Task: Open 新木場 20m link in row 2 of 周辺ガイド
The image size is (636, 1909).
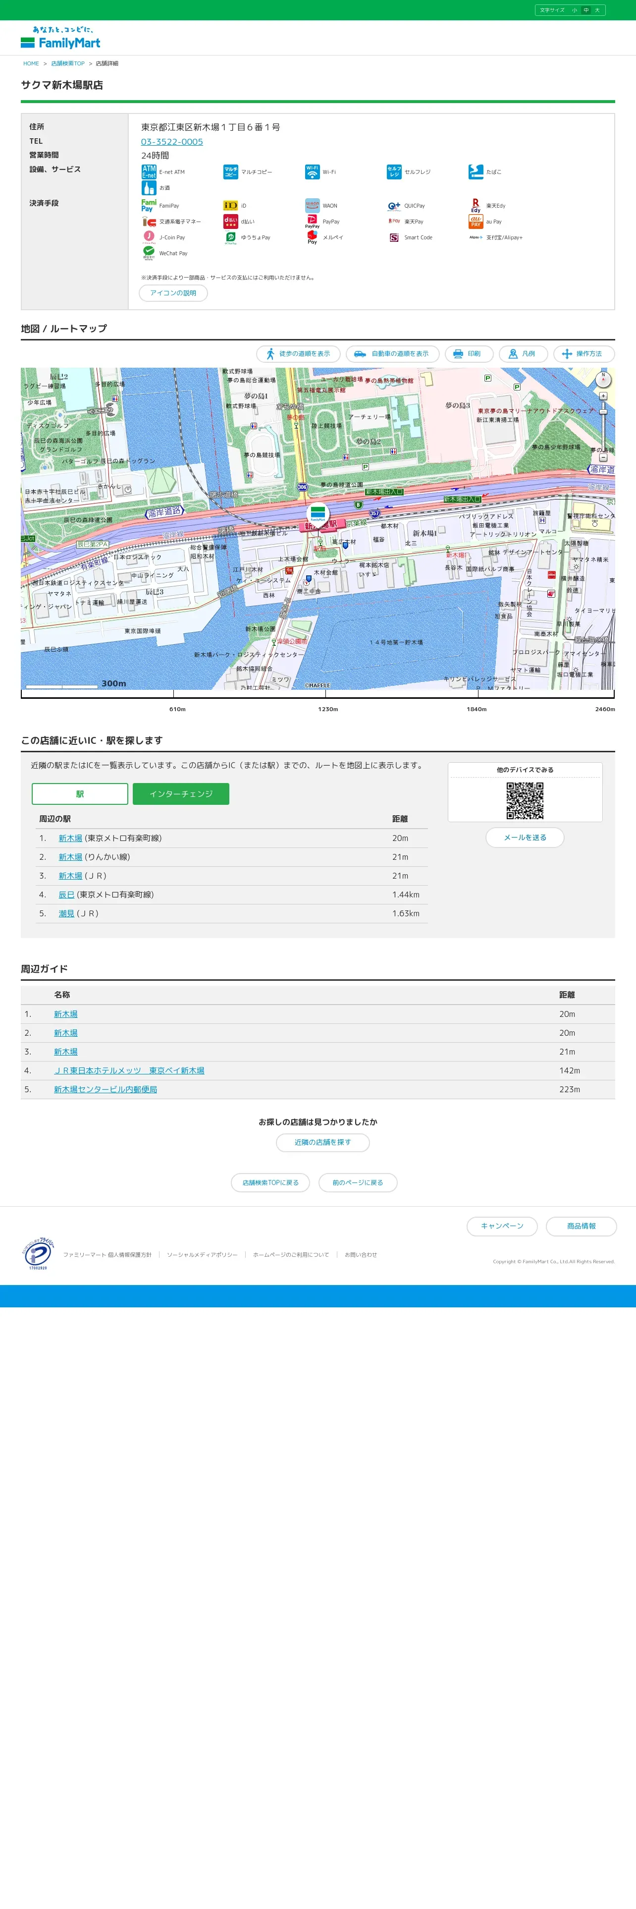Action: tap(66, 1033)
